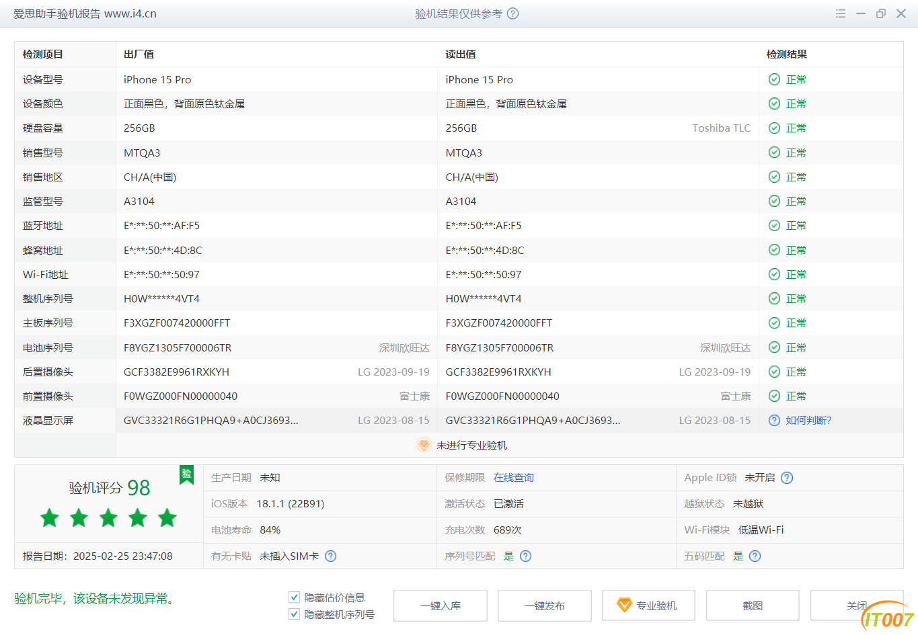Select Toshiba TLC storage label
This screenshot has height=635, width=918.
(x=722, y=128)
